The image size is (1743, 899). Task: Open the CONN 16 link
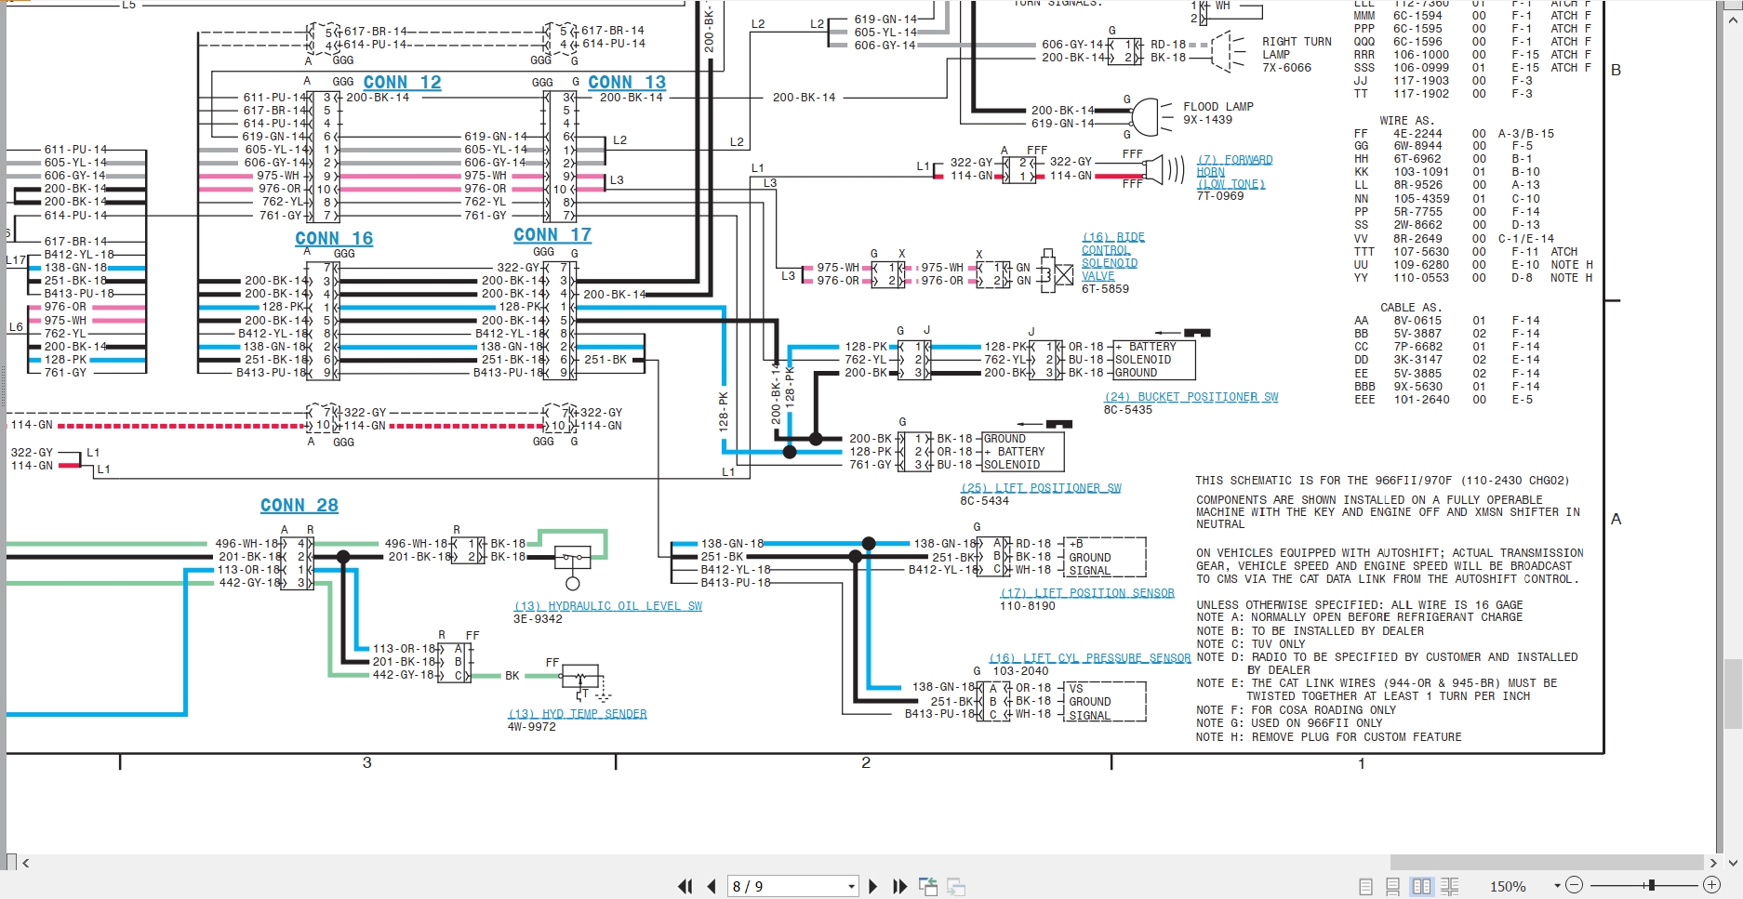point(334,239)
